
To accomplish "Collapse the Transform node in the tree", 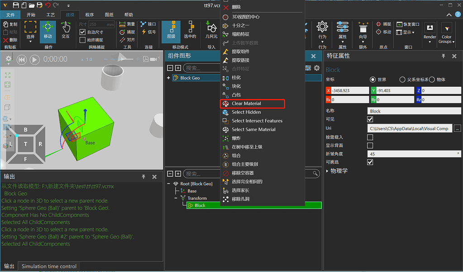I will pos(175,198).
